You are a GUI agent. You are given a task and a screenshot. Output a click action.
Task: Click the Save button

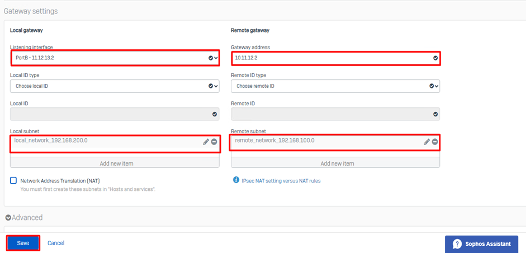pos(23,243)
